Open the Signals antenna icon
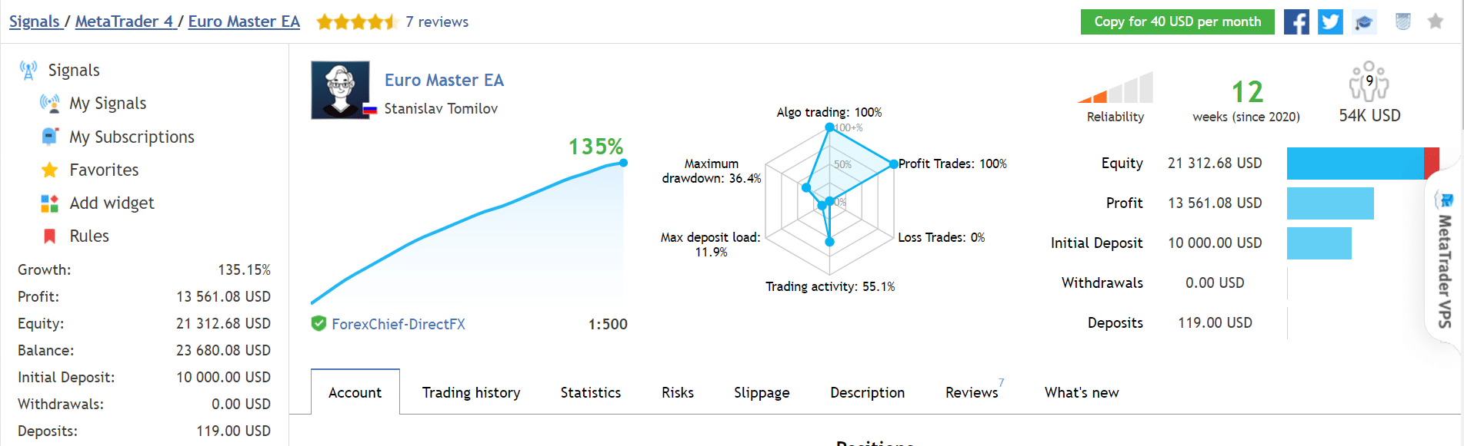Screen dimensions: 1464x446 (x=28, y=71)
